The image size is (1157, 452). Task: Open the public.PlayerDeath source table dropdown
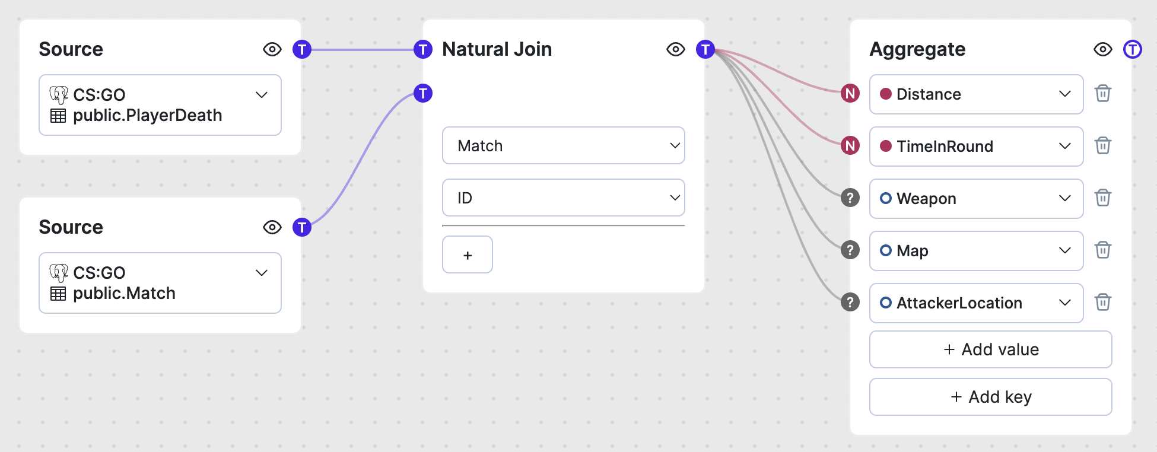click(160, 105)
